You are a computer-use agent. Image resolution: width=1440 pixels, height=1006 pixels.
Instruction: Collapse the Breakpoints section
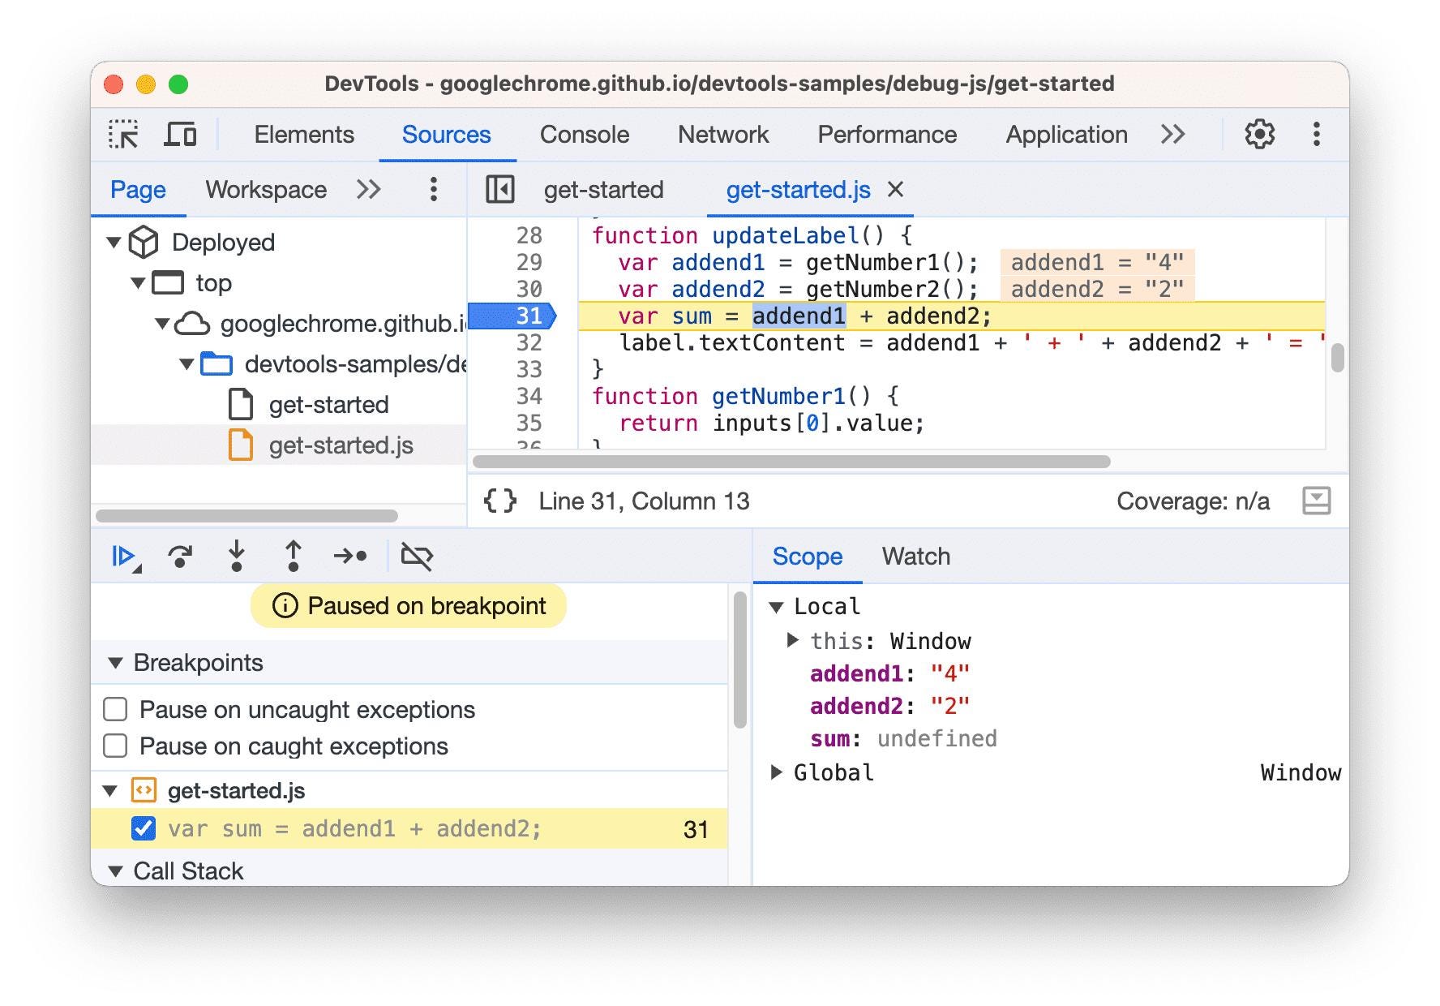click(x=115, y=664)
